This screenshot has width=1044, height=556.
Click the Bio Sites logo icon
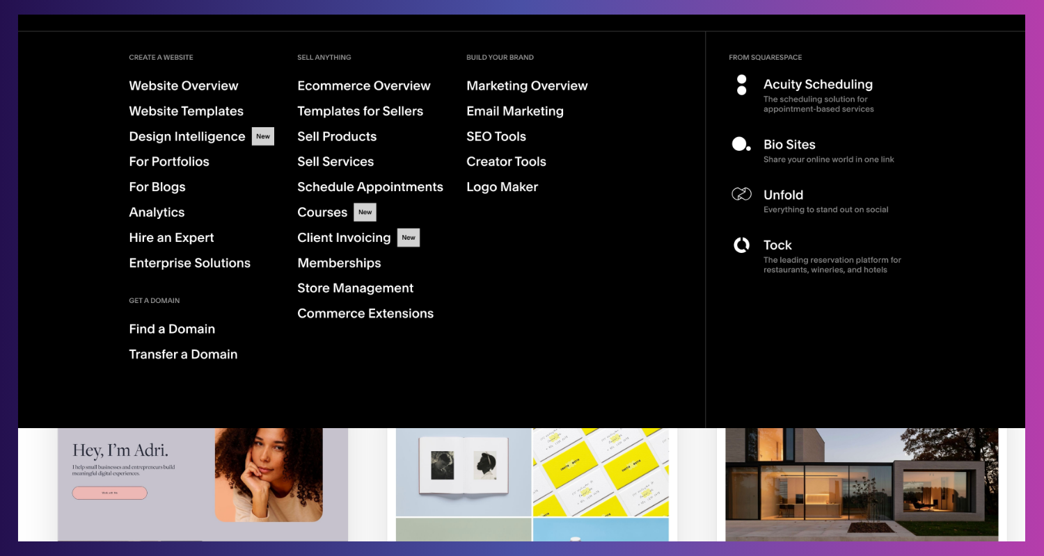pyautogui.click(x=741, y=145)
